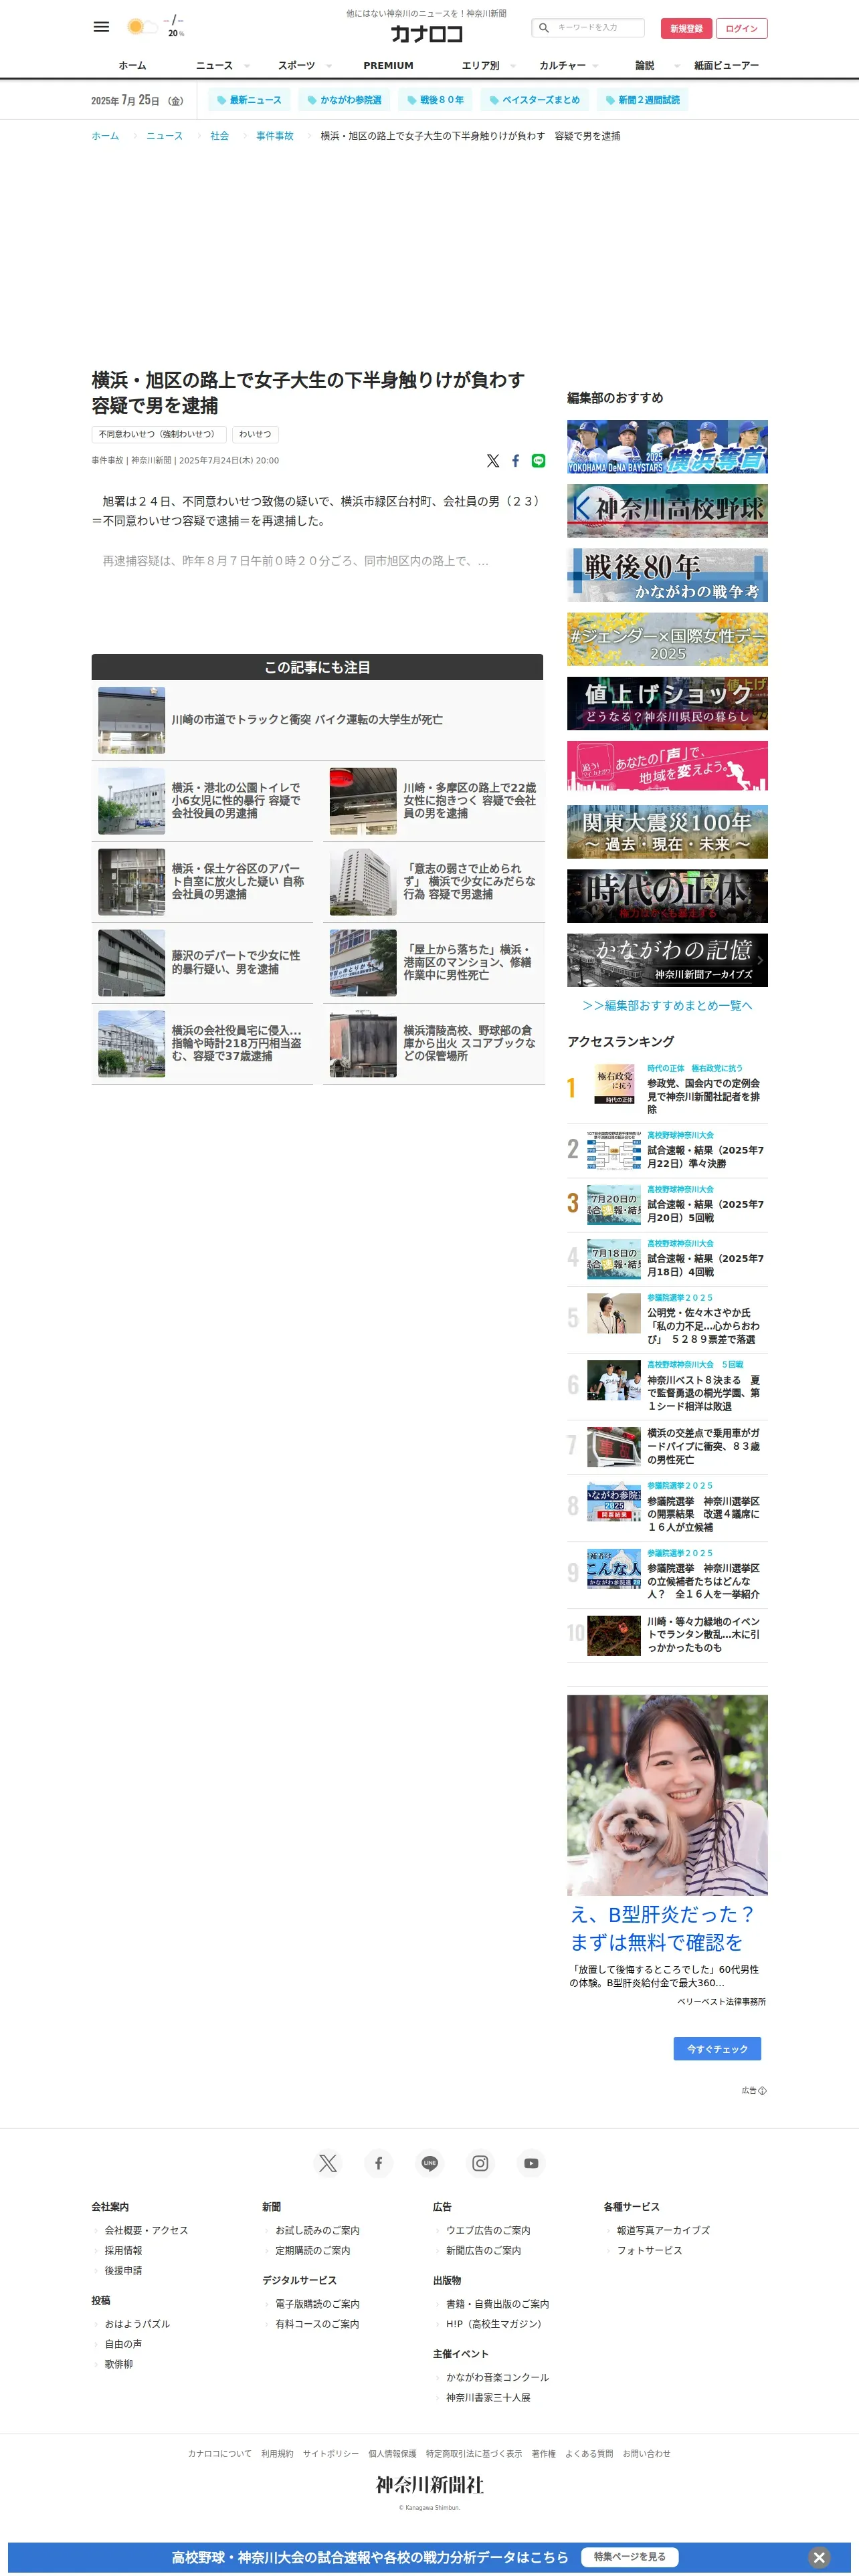Open footer X social icon
Screen dimensions: 859x2576
point(328,2163)
